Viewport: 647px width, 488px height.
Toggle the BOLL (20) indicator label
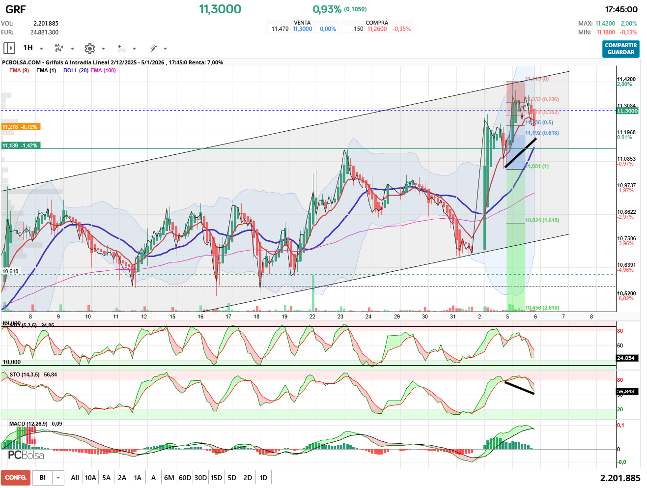pyautogui.click(x=76, y=70)
